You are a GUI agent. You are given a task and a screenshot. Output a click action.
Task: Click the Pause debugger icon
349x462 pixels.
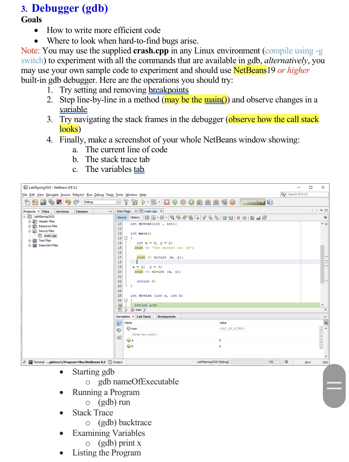coord(183,202)
